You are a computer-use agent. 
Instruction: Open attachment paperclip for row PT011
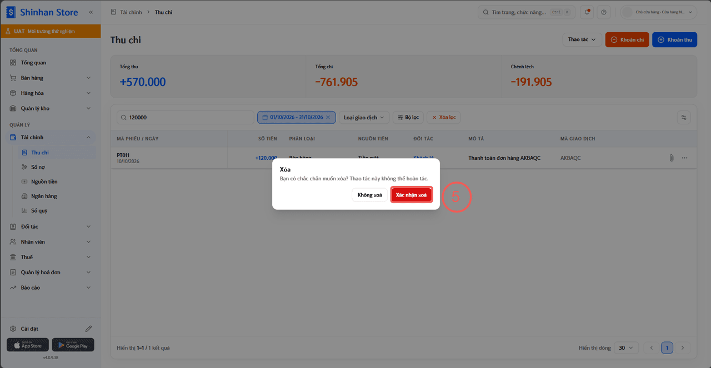[x=671, y=158]
